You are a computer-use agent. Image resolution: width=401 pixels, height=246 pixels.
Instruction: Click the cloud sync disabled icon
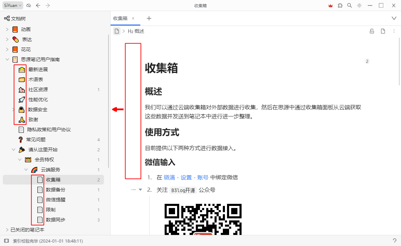29,5
